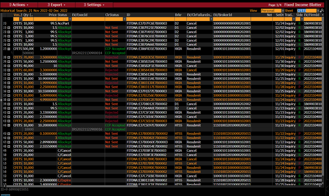Expand row with ID FITDNA:E385B3E5E7B00003
Screen dimensions: 329x196
(x=9, y=57)
